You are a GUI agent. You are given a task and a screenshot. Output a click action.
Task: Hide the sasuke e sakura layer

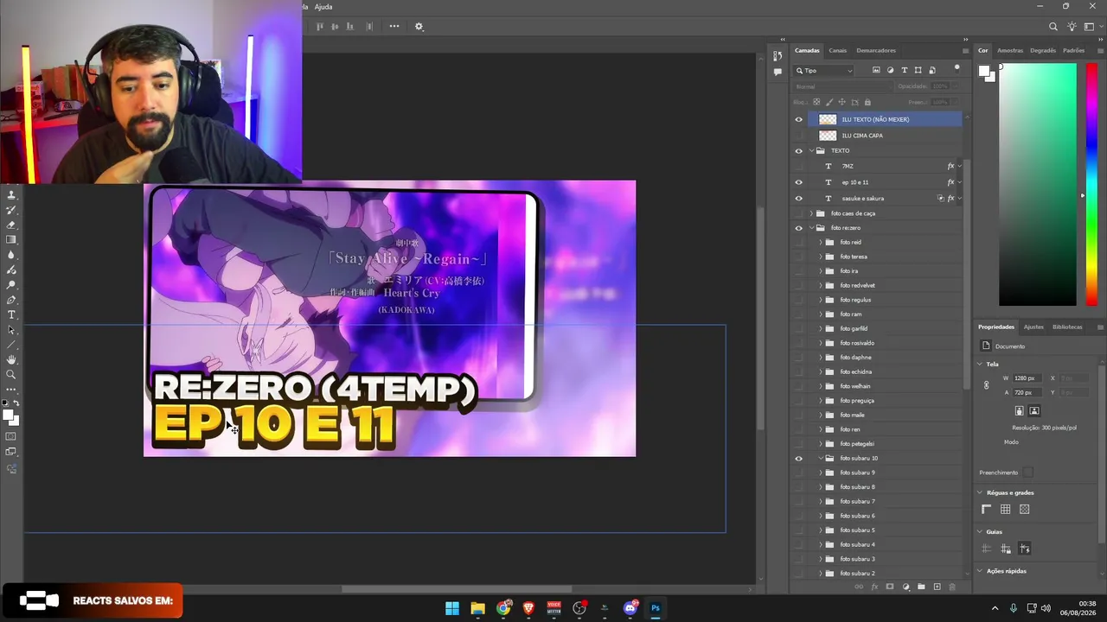[798, 198]
